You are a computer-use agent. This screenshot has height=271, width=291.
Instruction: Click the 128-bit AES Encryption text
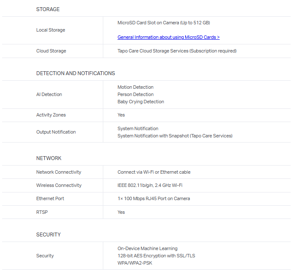click(156, 256)
